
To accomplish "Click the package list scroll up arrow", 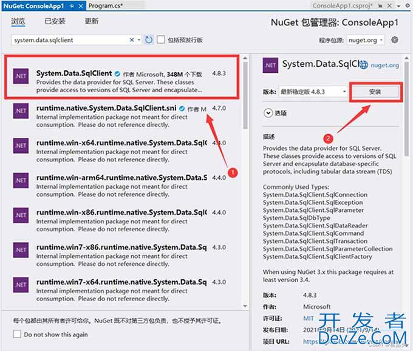I will tap(245, 58).
